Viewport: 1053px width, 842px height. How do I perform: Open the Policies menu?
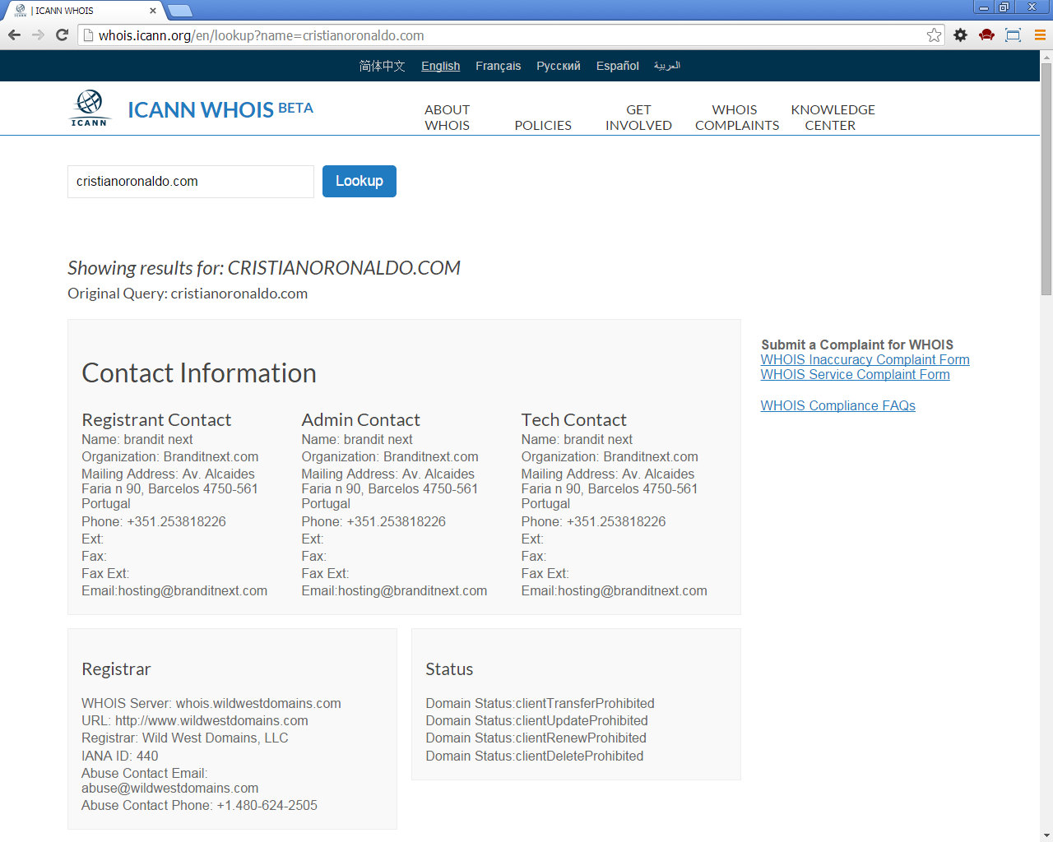tap(543, 125)
